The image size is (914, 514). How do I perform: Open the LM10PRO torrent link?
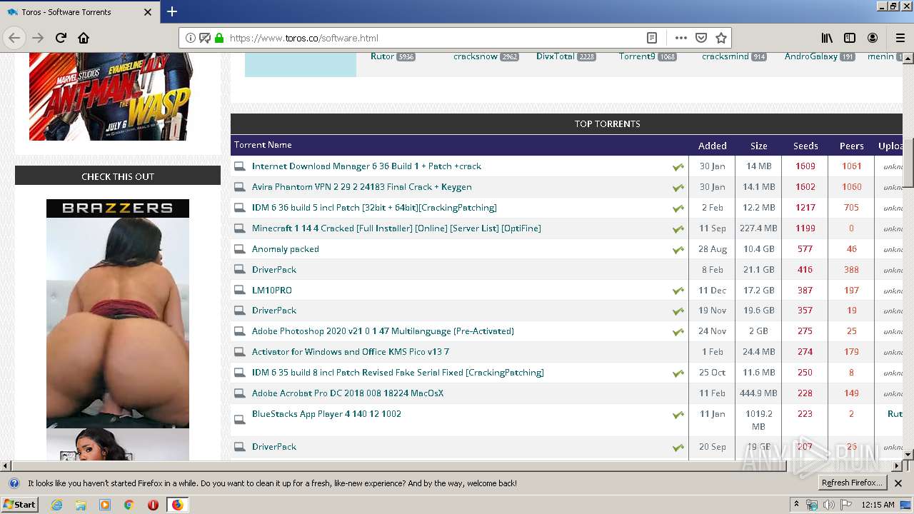[x=271, y=291]
